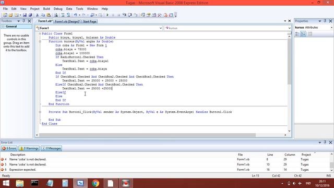Click the Paste toolbar icon
Viewport: 334px width, 188px height.
pyautogui.click(x=49, y=15)
